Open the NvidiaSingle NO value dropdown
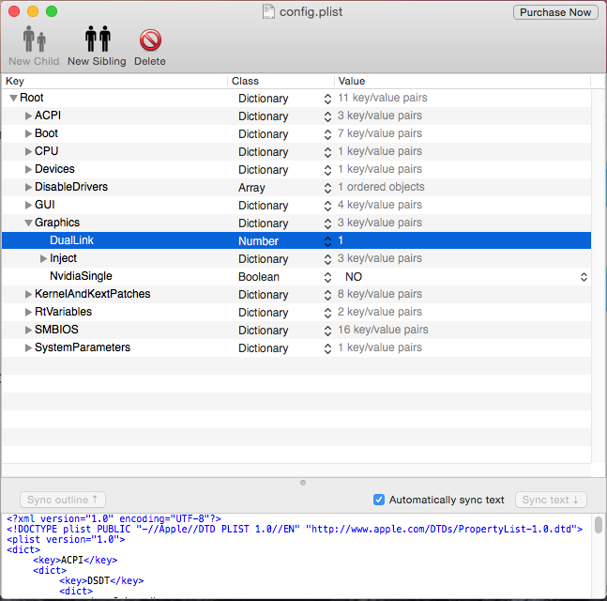This screenshot has width=607, height=601. [584, 277]
